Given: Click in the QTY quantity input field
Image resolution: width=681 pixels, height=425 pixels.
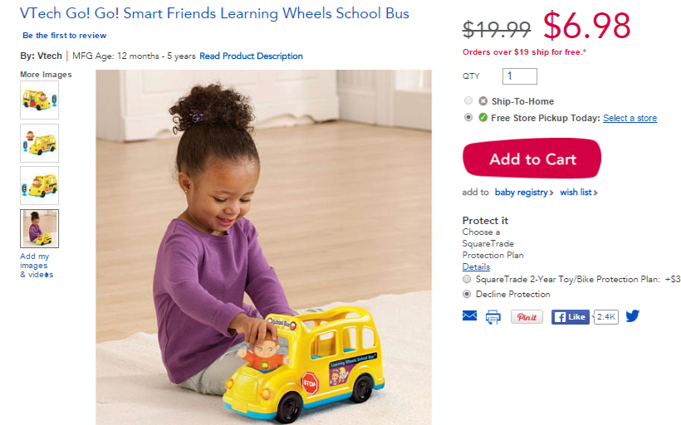Looking at the screenshot, I should click(x=519, y=76).
